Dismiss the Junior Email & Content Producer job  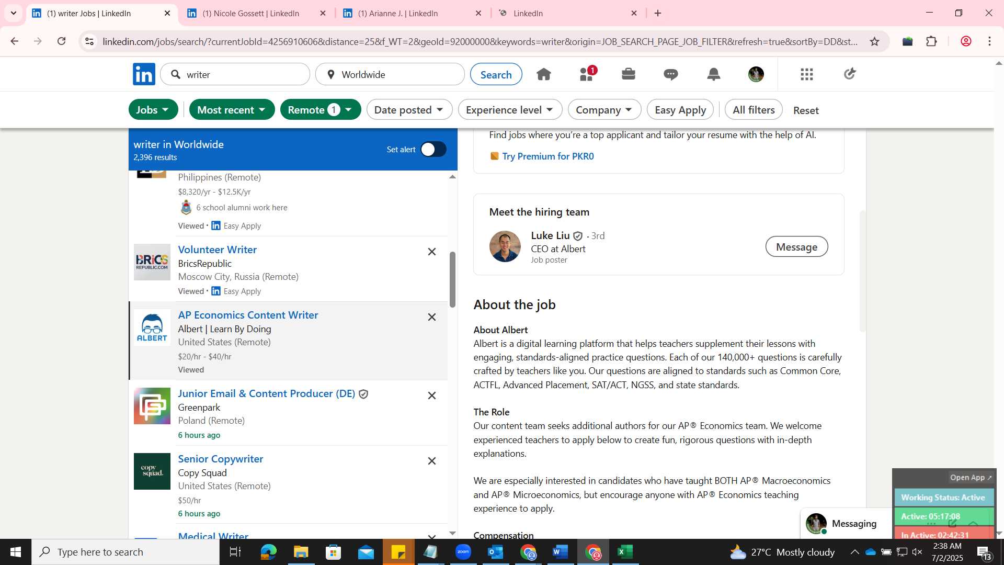(432, 395)
